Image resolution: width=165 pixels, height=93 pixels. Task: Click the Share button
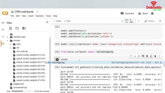click(143, 13)
